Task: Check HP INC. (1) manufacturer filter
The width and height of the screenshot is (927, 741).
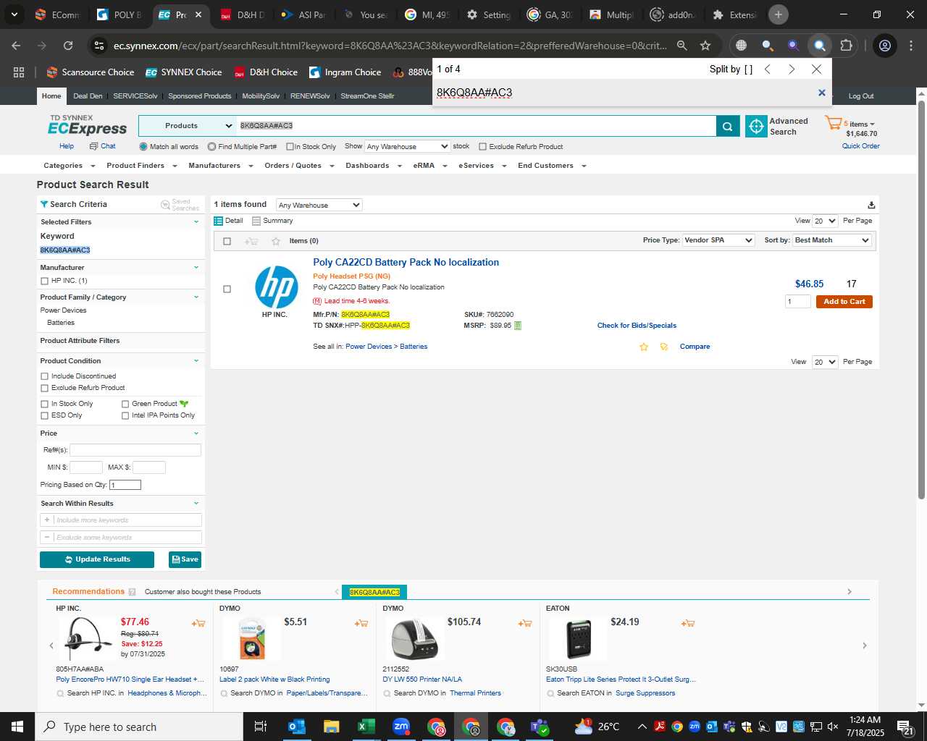Action: [45, 281]
